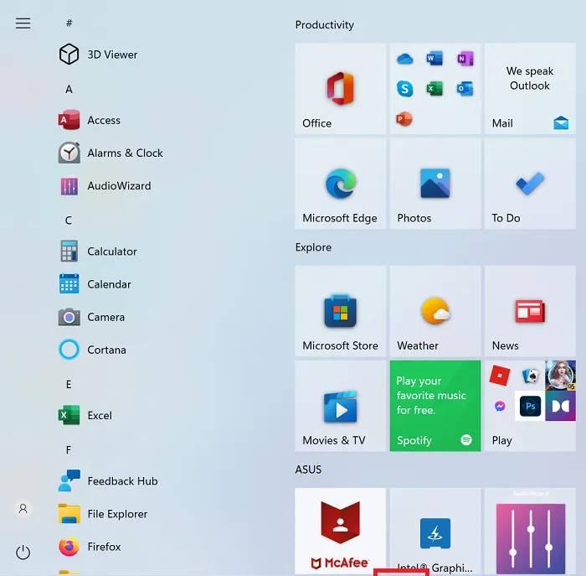
Task: Click the A letter header in app list
Action: pos(69,89)
